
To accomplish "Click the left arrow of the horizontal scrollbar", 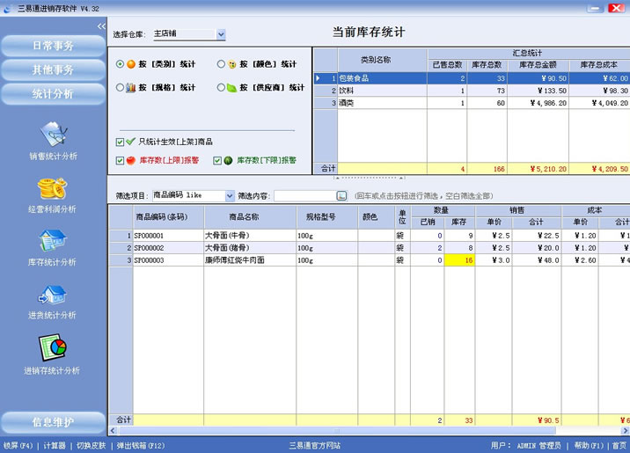I will (113, 431).
